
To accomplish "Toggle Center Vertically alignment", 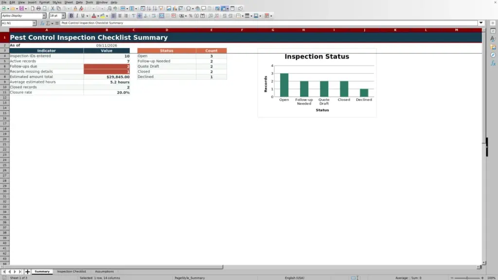I will pyautogui.click(x=140, y=16).
